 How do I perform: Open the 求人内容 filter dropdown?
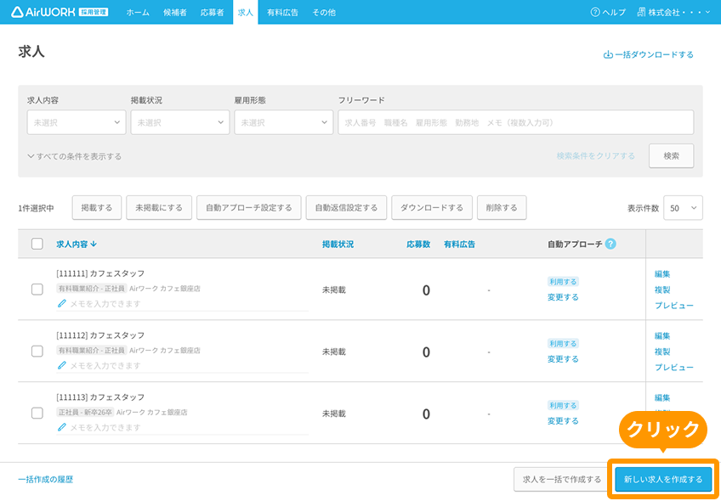tap(77, 122)
